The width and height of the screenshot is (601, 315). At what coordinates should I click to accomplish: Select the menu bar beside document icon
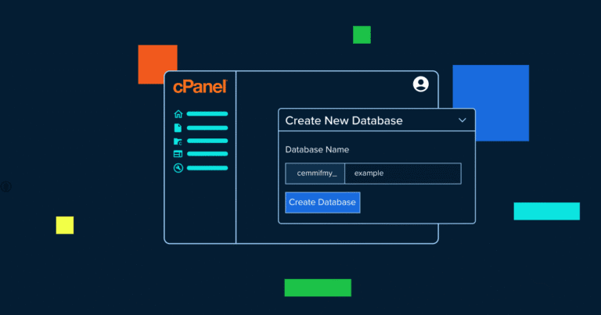point(207,128)
